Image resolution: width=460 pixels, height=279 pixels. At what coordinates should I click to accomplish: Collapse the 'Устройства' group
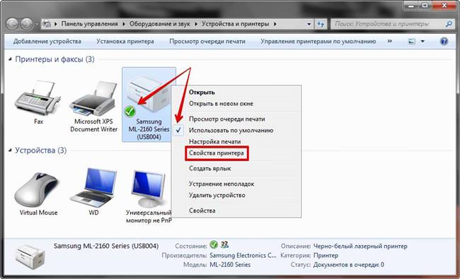tap(10, 150)
